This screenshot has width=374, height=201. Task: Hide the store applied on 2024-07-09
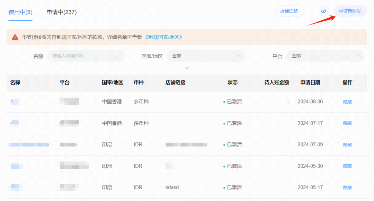[x=347, y=145]
